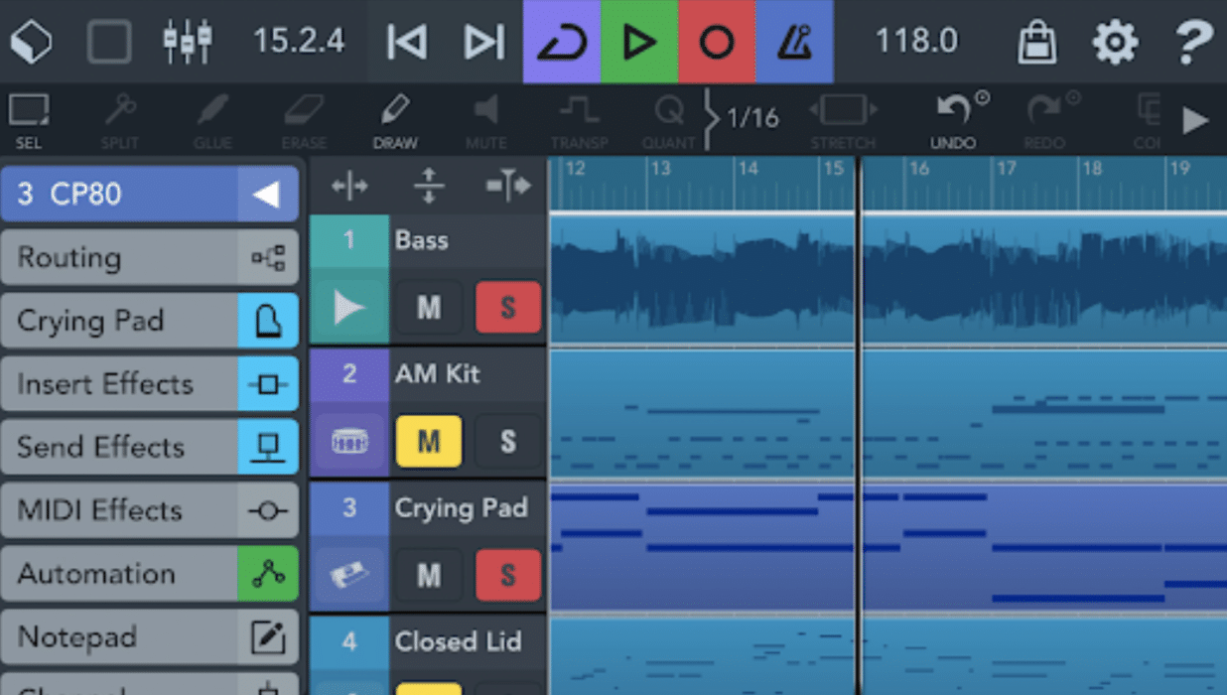This screenshot has width=1227, height=695.
Task: Choose the Stretch tool
Action: (844, 121)
